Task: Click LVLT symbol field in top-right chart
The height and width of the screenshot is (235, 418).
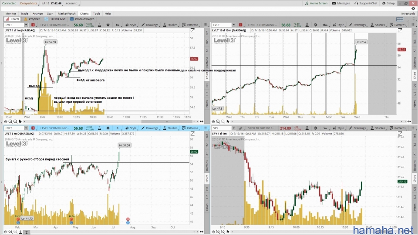Action: click(222, 25)
